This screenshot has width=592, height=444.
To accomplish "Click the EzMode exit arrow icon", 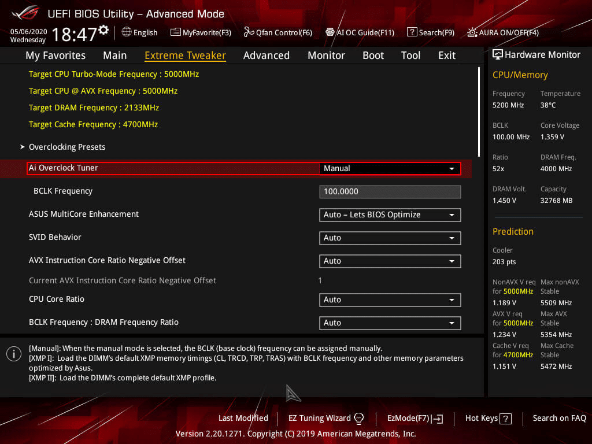I will coord(438,419).
